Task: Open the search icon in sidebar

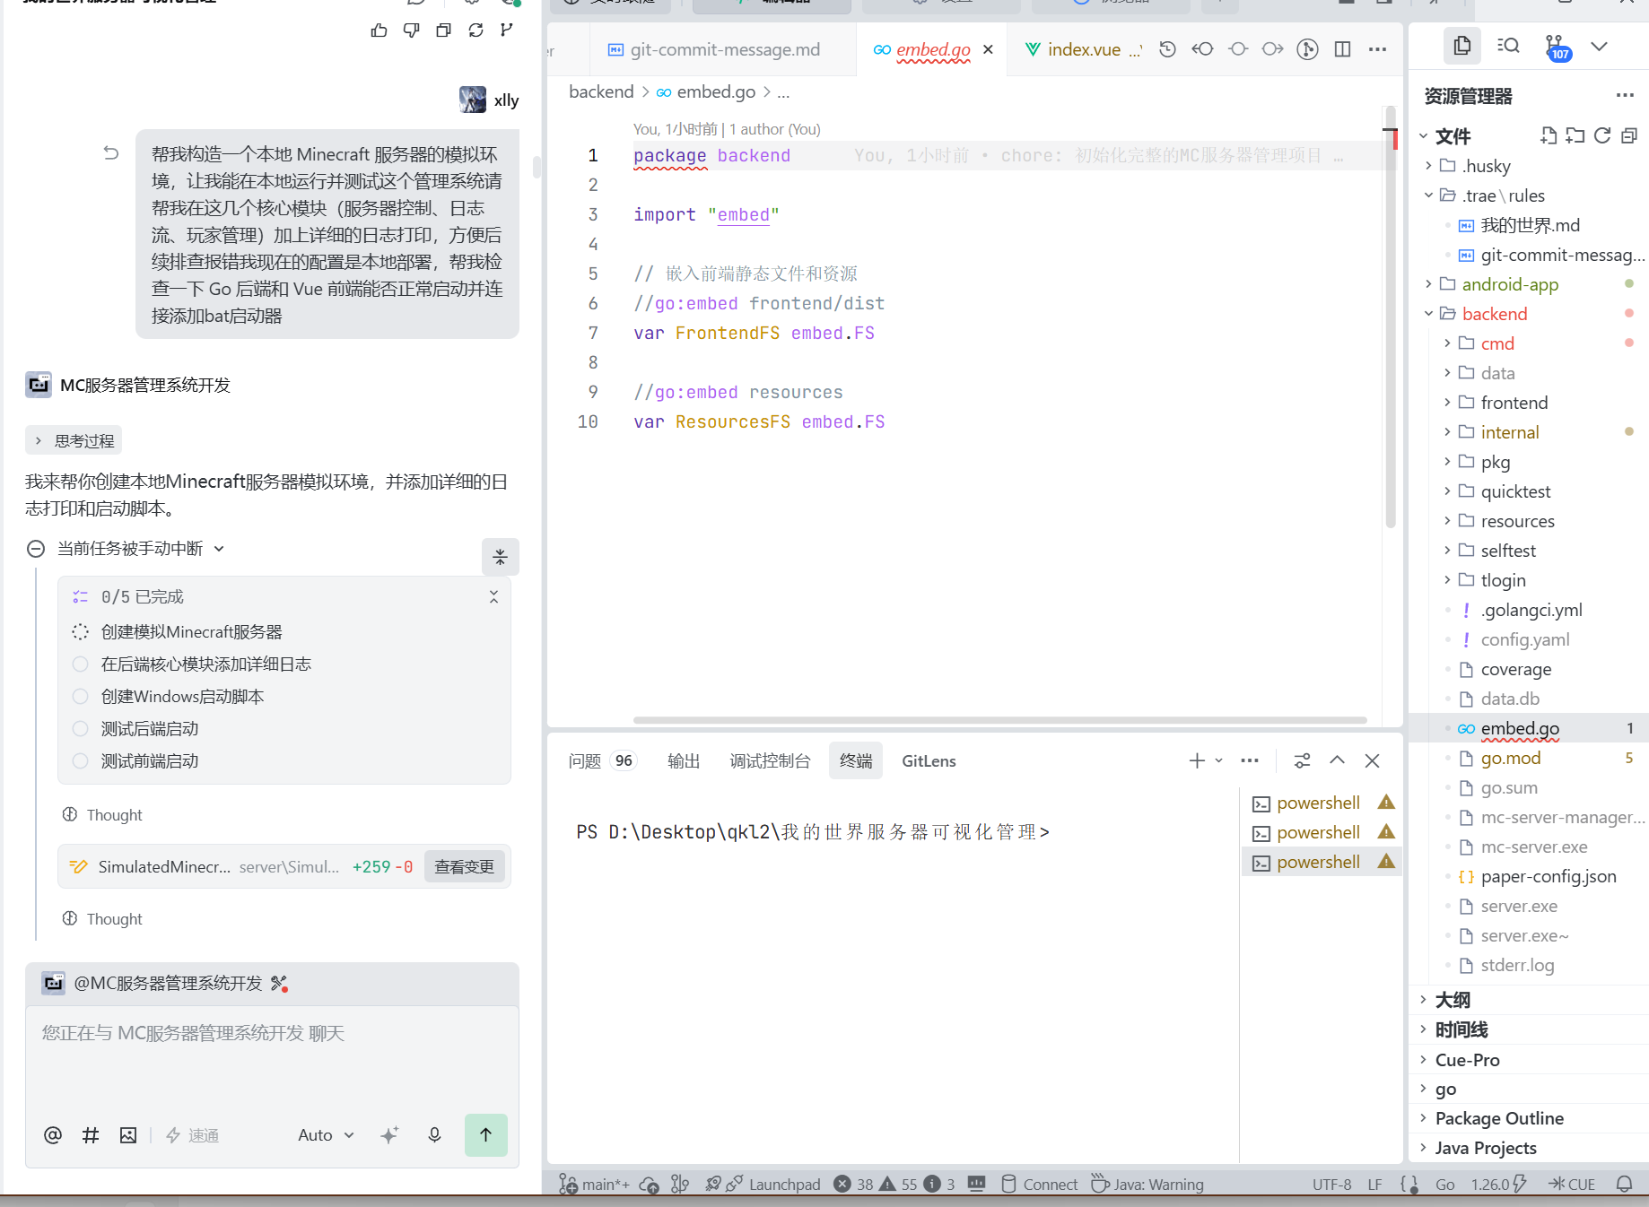Action: click(x=1508, y=46)
